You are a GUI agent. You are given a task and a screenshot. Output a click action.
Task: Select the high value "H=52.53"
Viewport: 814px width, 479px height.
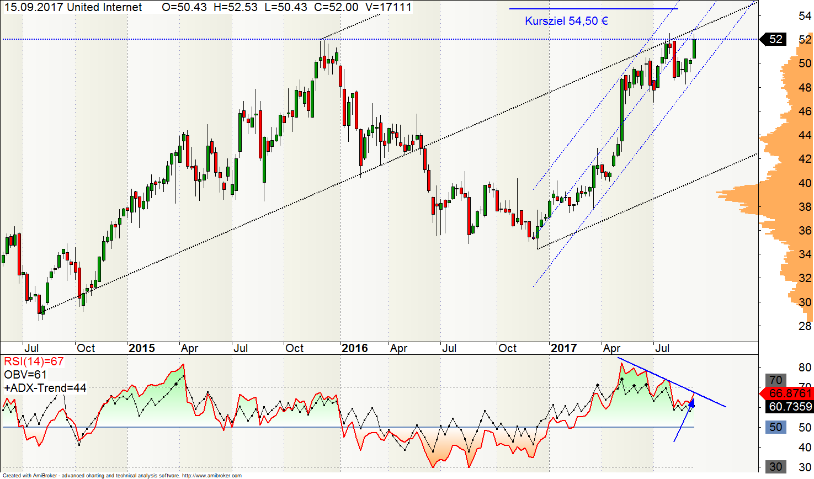point(235,8)
